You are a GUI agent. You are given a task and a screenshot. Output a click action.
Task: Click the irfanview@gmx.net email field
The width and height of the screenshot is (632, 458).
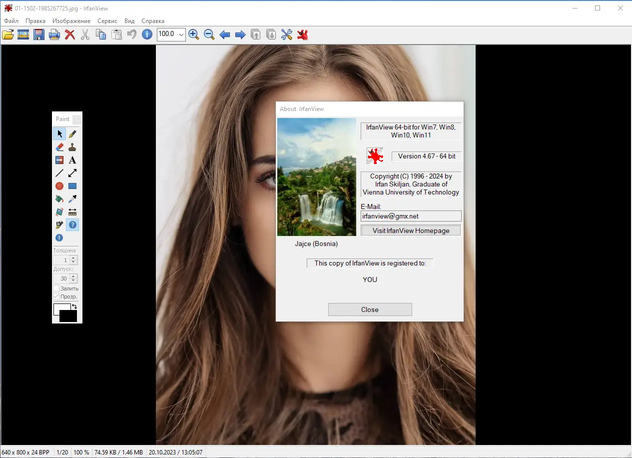point(411,216)
